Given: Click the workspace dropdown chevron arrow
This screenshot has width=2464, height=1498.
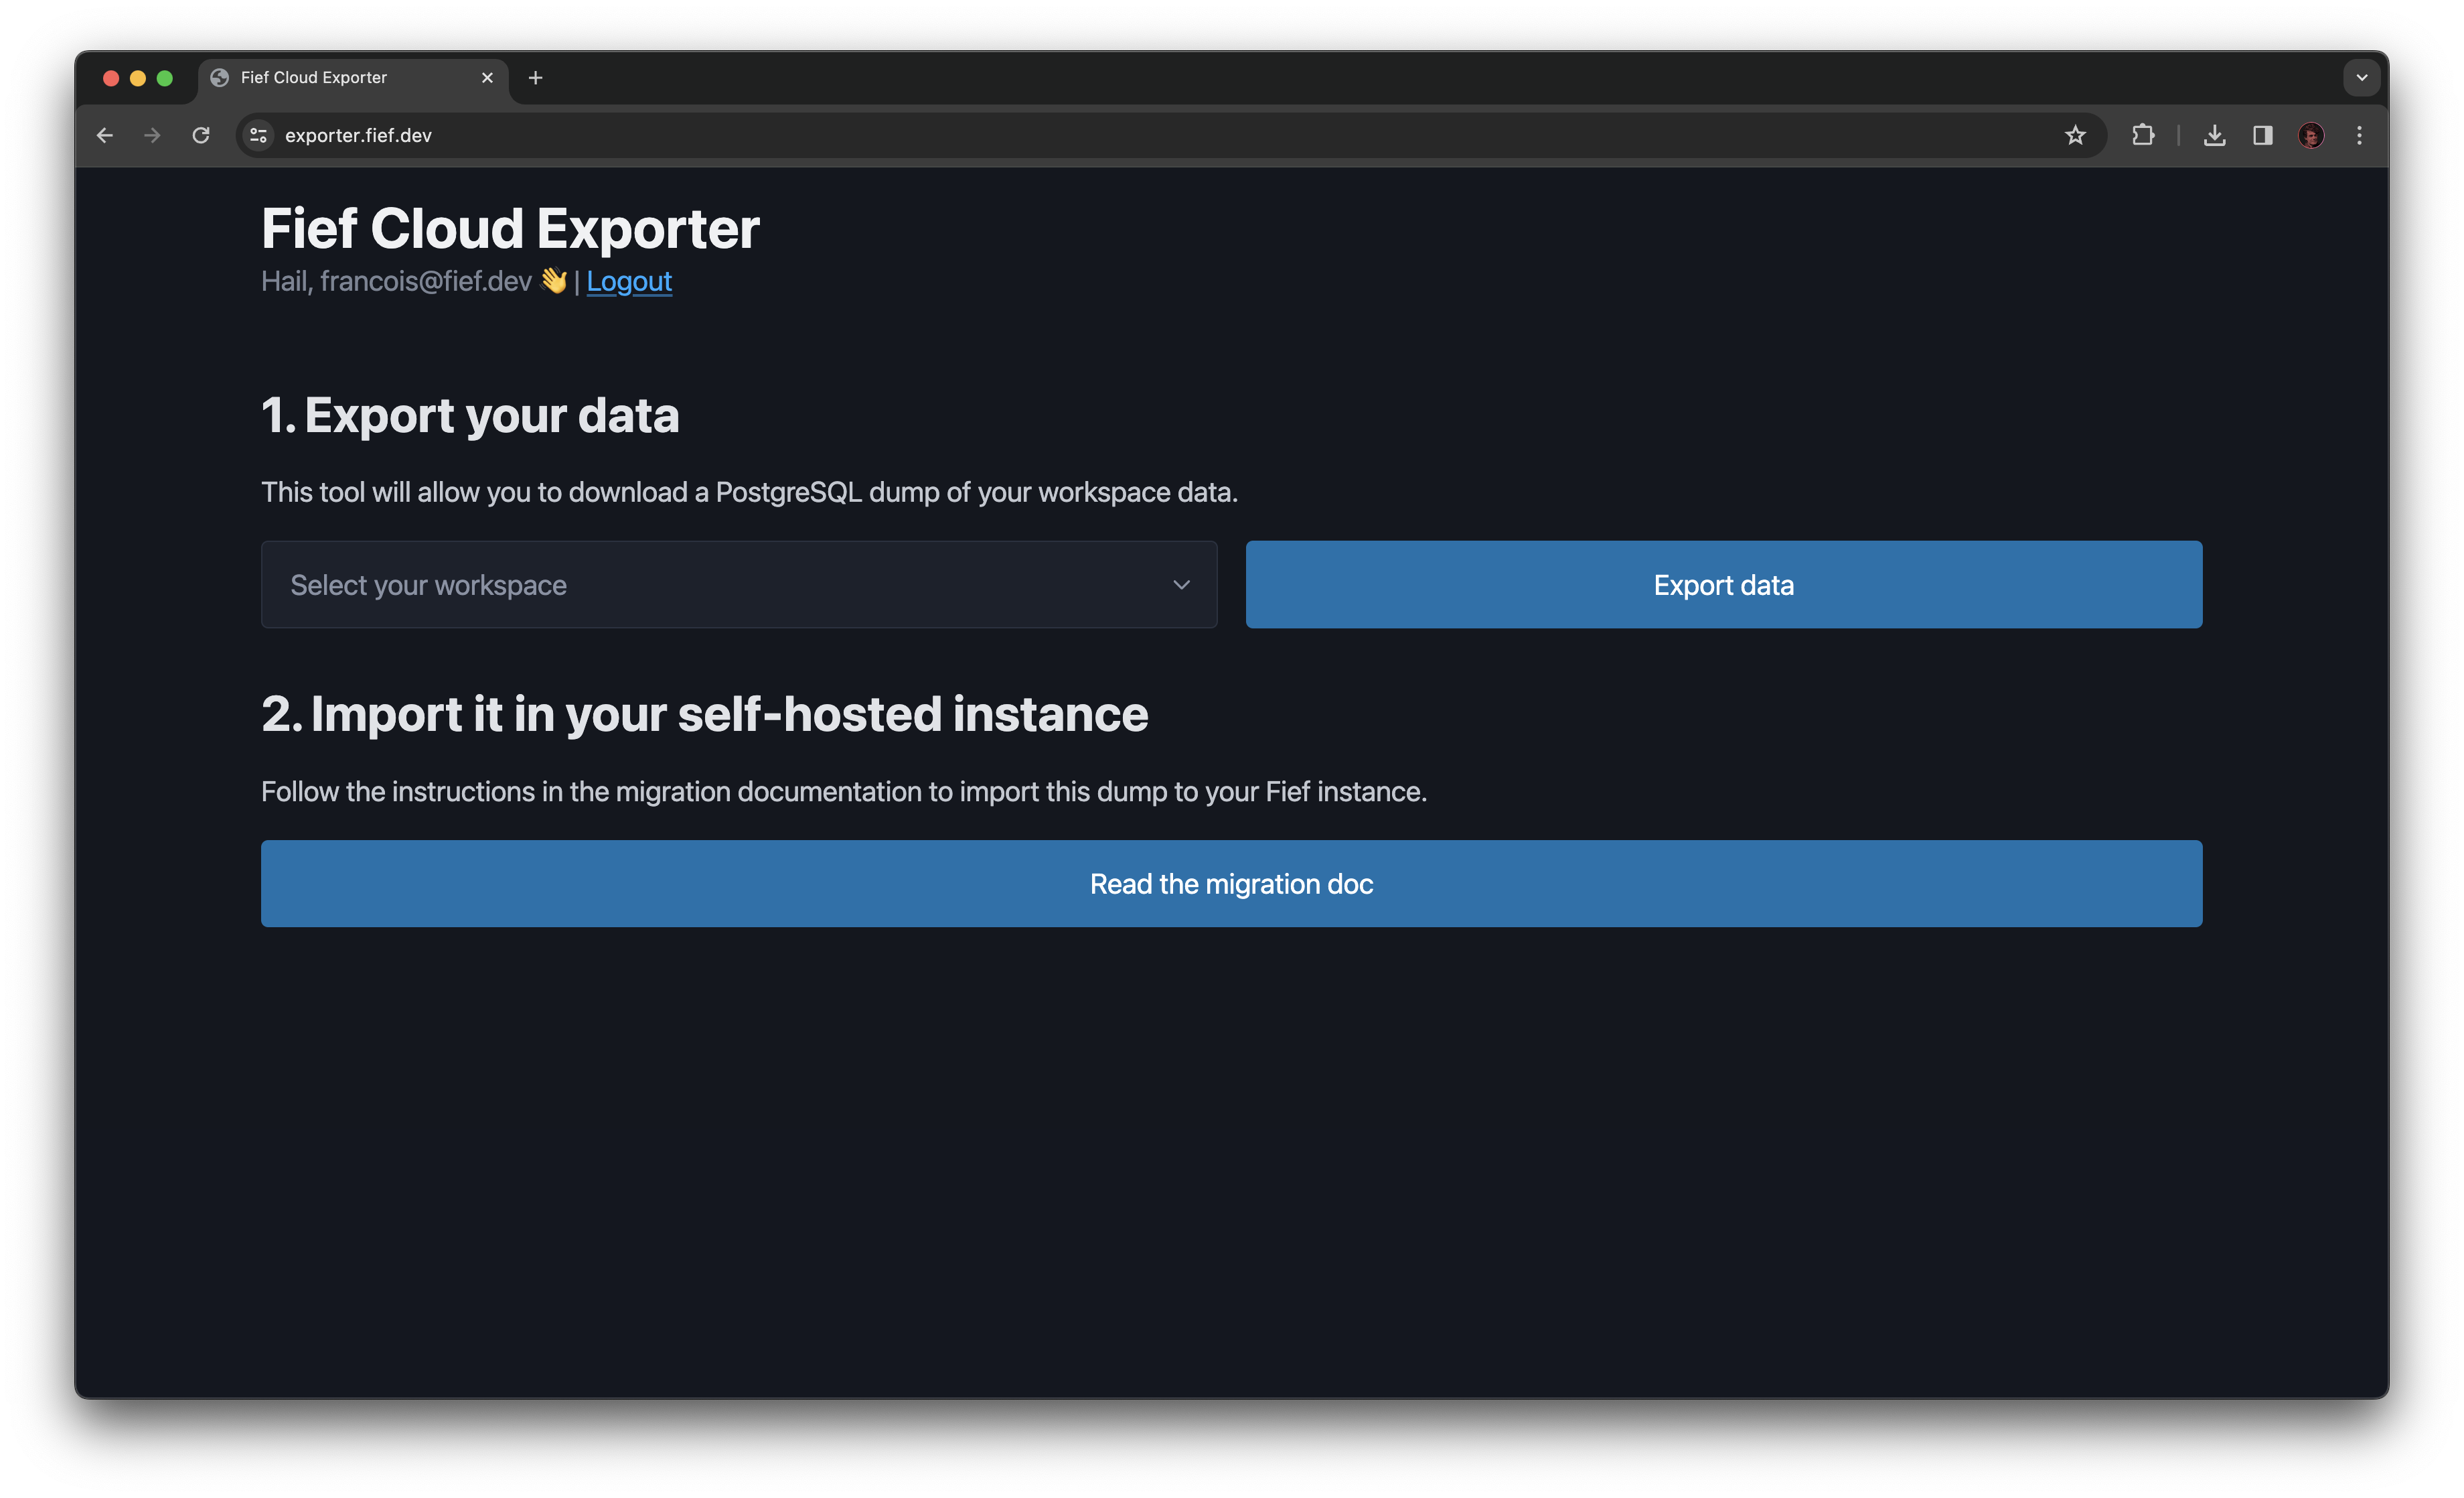Looking at the screenshot, I should tap(1181, 584).
